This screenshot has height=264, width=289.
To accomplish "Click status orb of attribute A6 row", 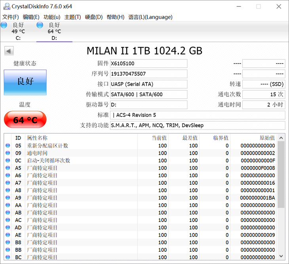I will tap(8, 175).
